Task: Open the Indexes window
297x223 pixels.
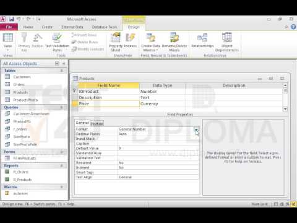Action: pos(131,40)
